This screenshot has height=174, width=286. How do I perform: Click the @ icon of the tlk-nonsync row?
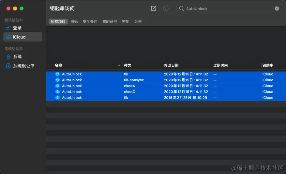[x=57, y=80]
